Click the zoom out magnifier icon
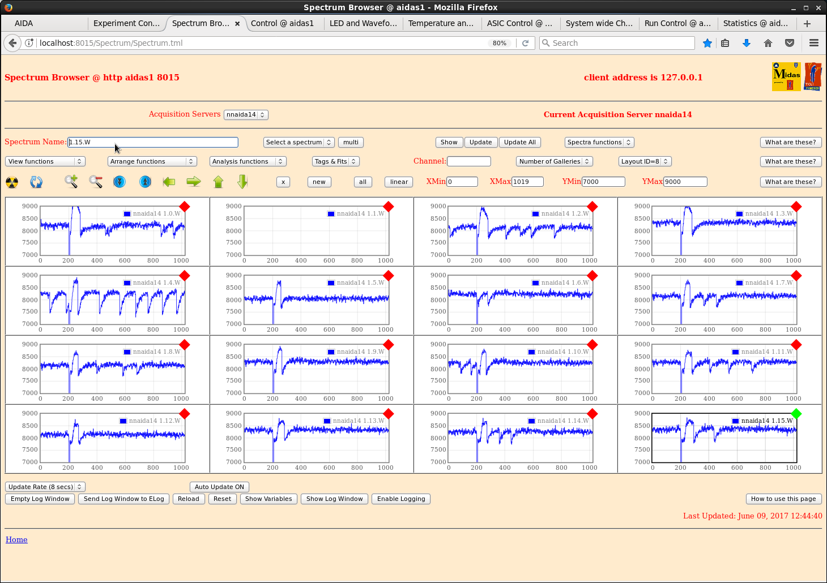This screenshot has height=583, width=827. tap(96, 182)
